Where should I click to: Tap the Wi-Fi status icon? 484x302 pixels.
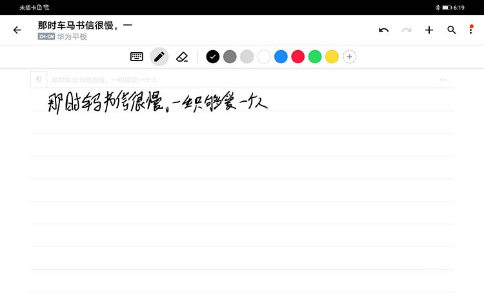tap(46, 7)
